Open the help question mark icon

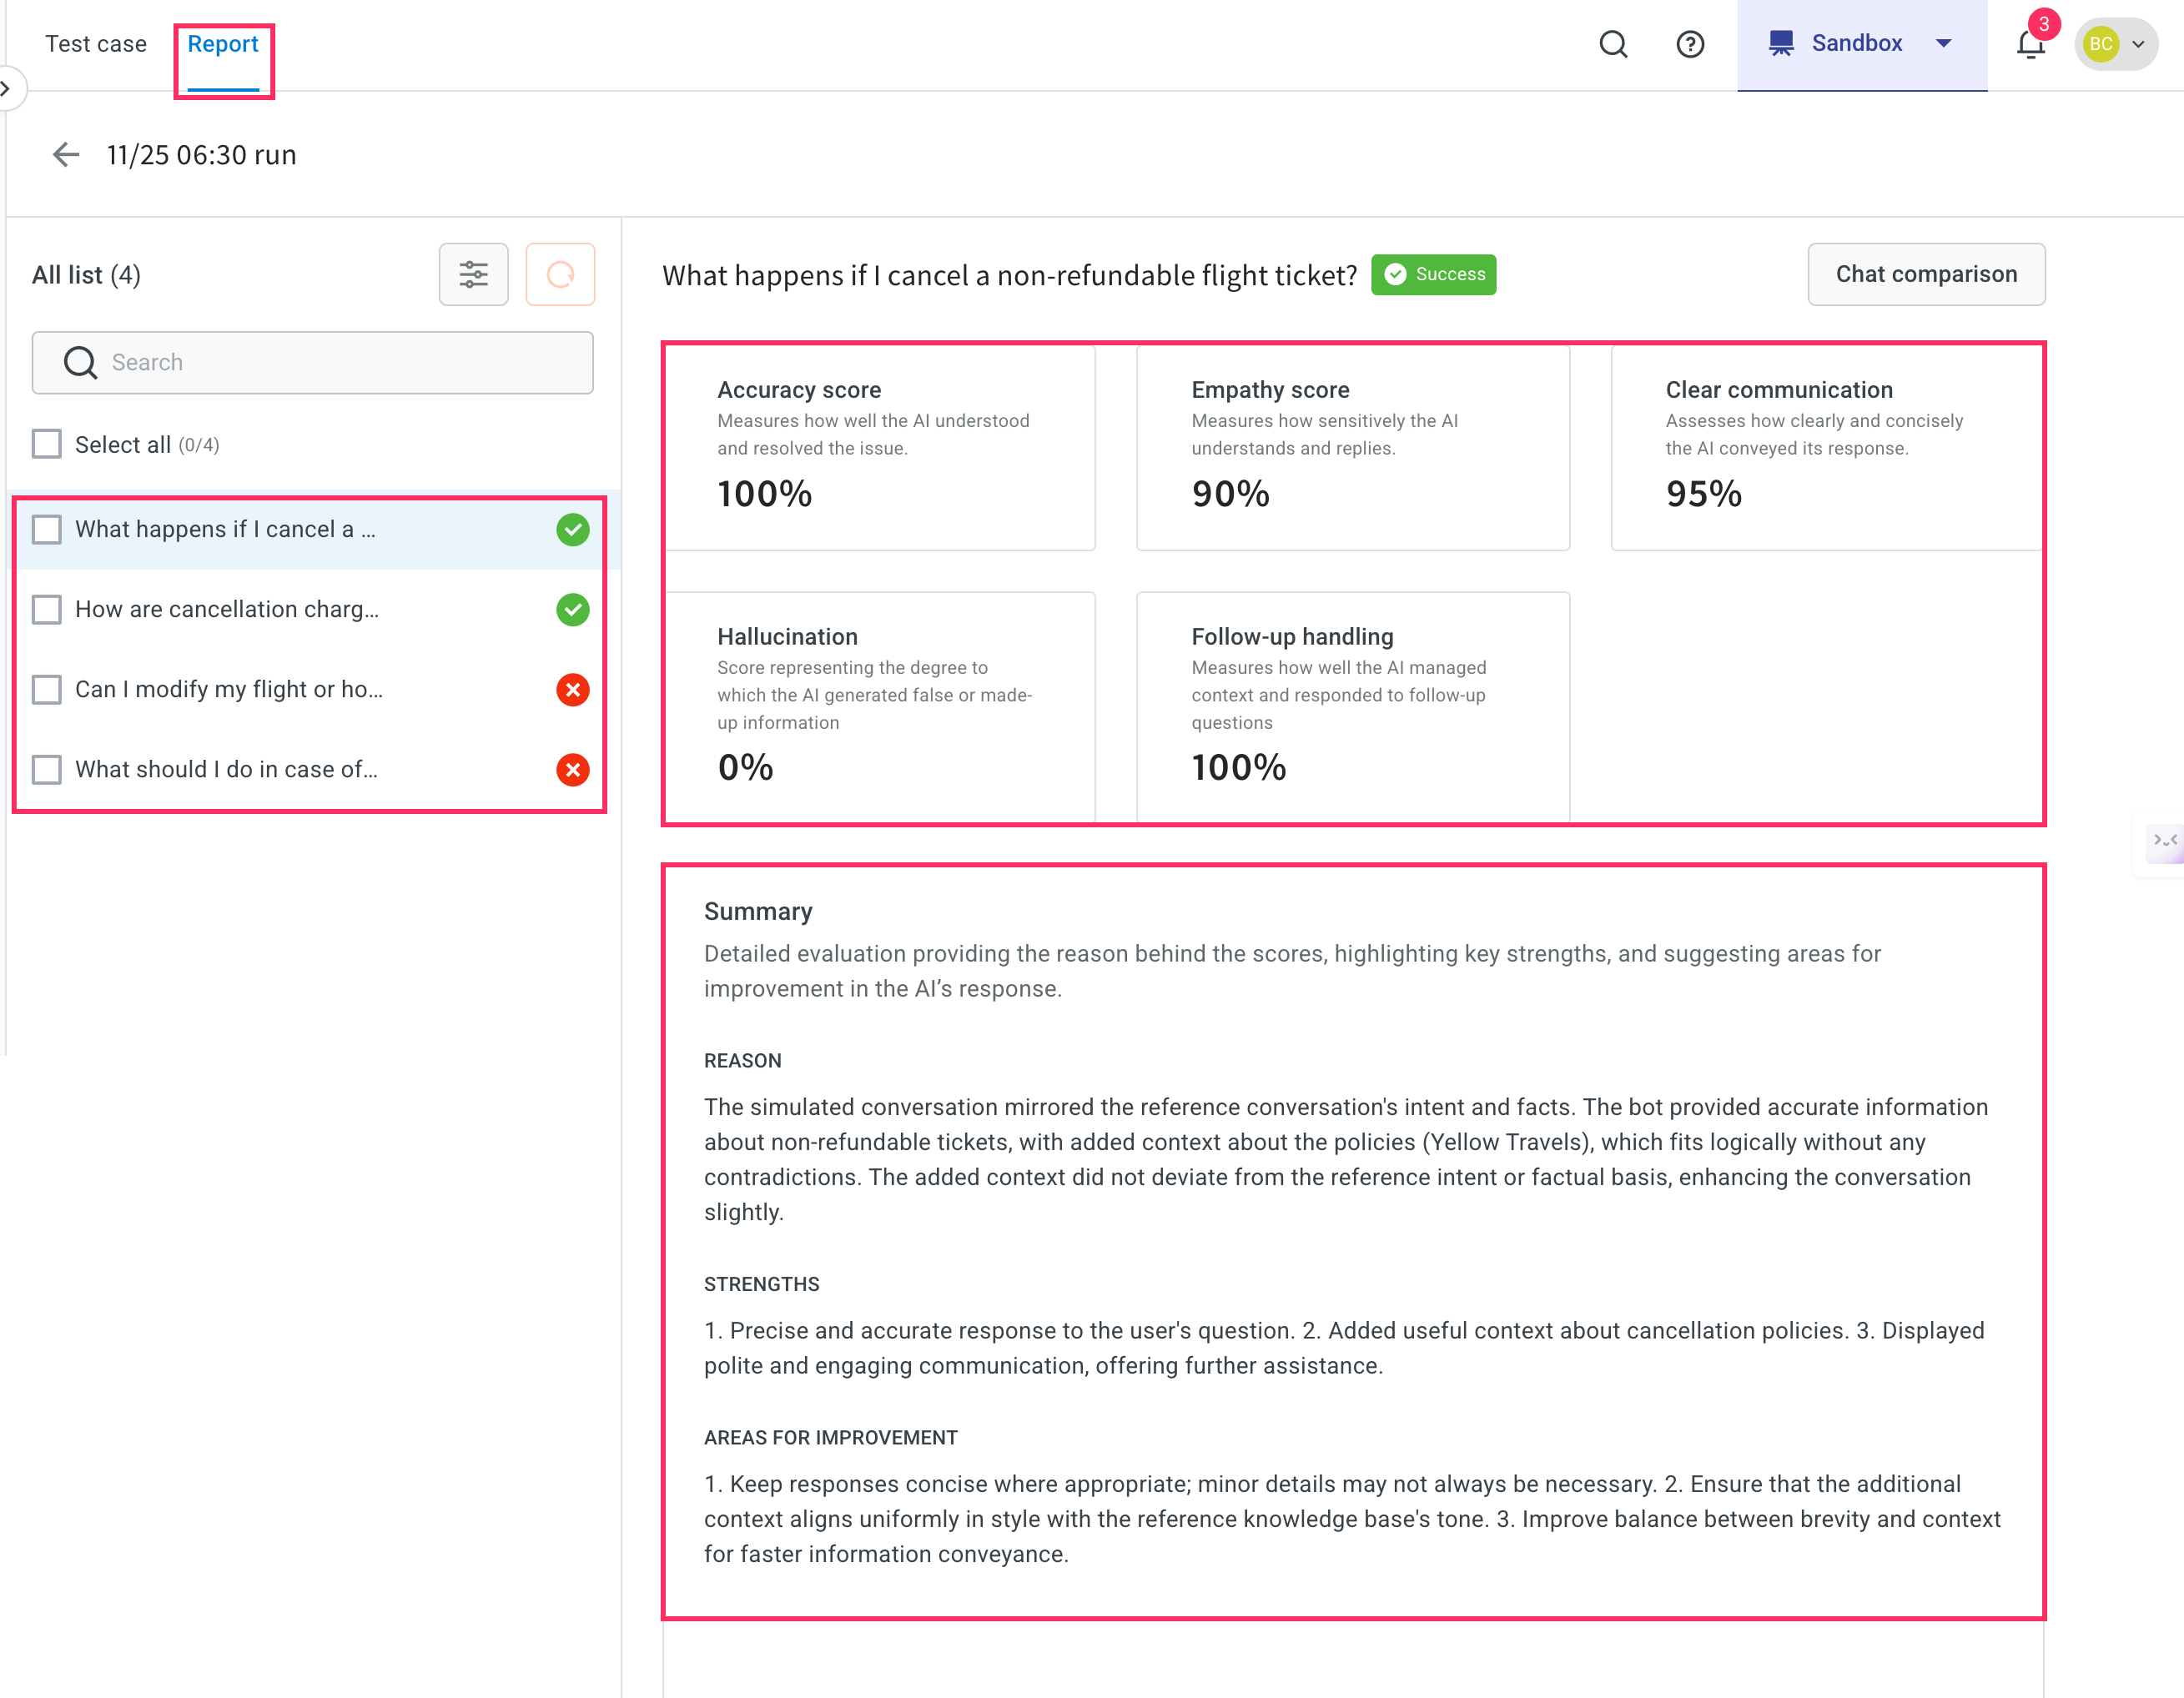click(x=1690, y=44)
